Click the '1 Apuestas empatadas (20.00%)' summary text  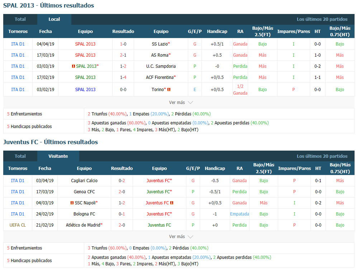(180, 257)
